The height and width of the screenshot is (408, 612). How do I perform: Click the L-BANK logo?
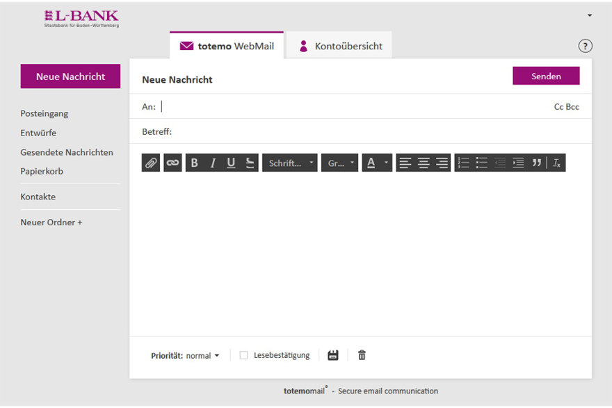point(81,19)
